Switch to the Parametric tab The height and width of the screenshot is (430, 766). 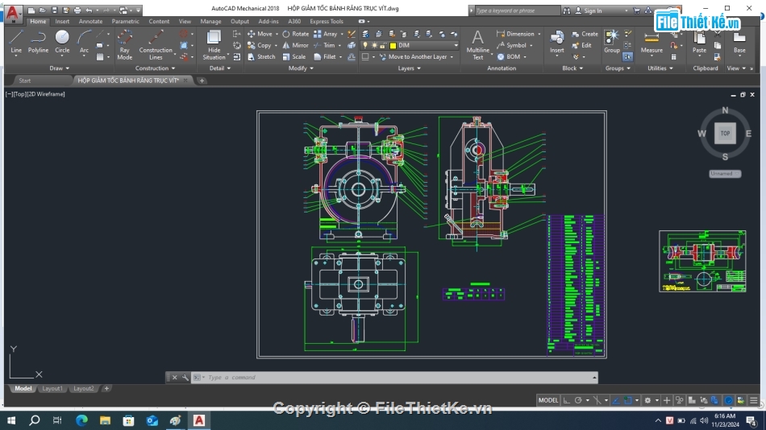[125, 22]
